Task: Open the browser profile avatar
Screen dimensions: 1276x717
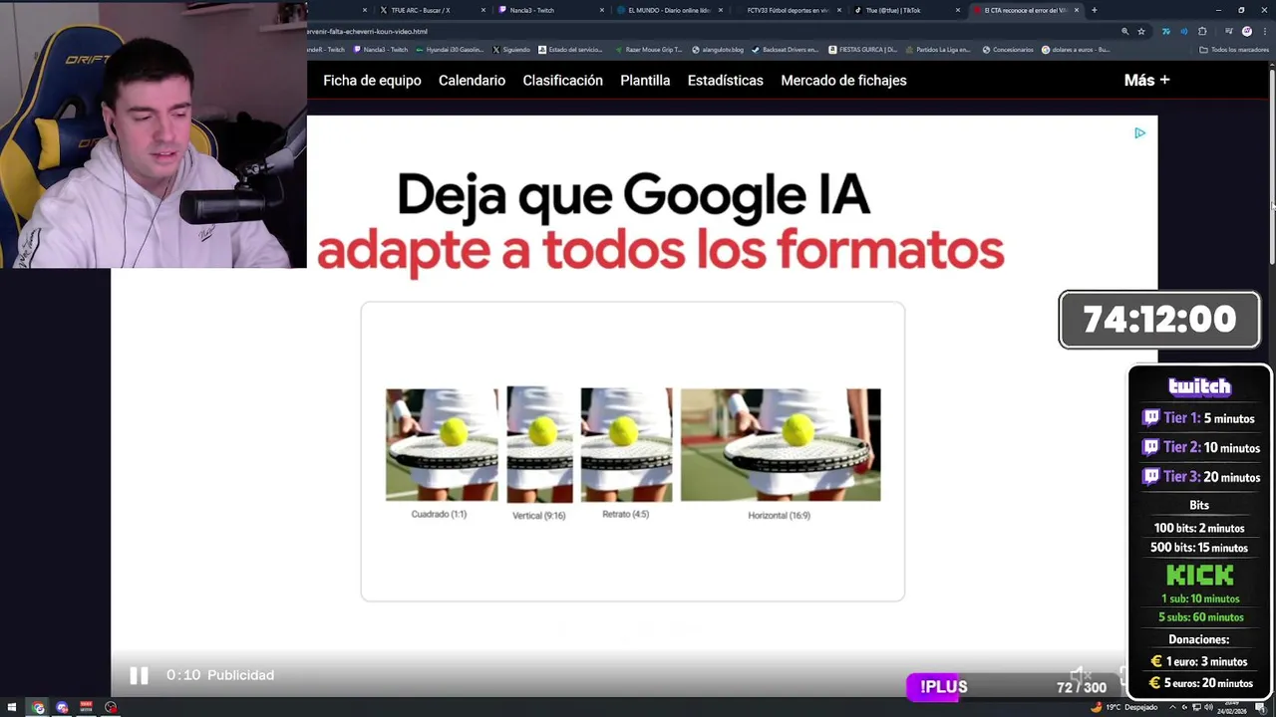Action: coord(1247,31)
